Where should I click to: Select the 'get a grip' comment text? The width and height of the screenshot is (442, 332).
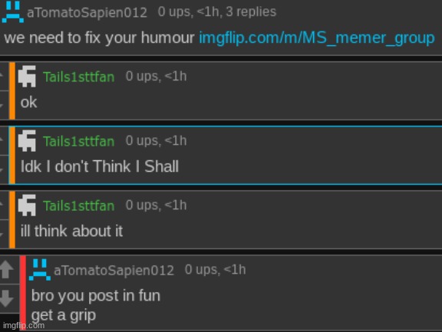coord(64,315)
